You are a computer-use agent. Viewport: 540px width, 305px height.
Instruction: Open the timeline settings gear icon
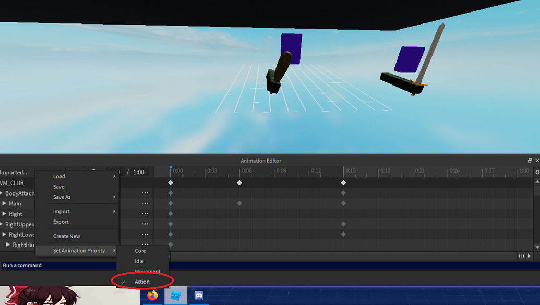point(537,172)
